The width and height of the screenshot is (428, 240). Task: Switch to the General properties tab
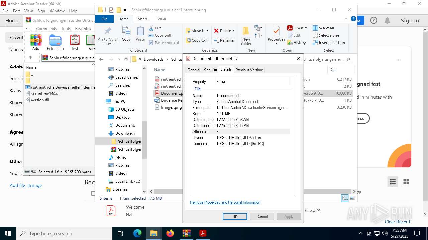[x=194, y=70]
